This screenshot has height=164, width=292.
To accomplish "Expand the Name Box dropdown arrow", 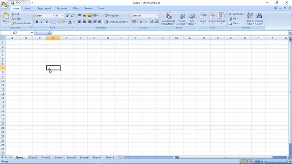I will (x=32, y=33).
